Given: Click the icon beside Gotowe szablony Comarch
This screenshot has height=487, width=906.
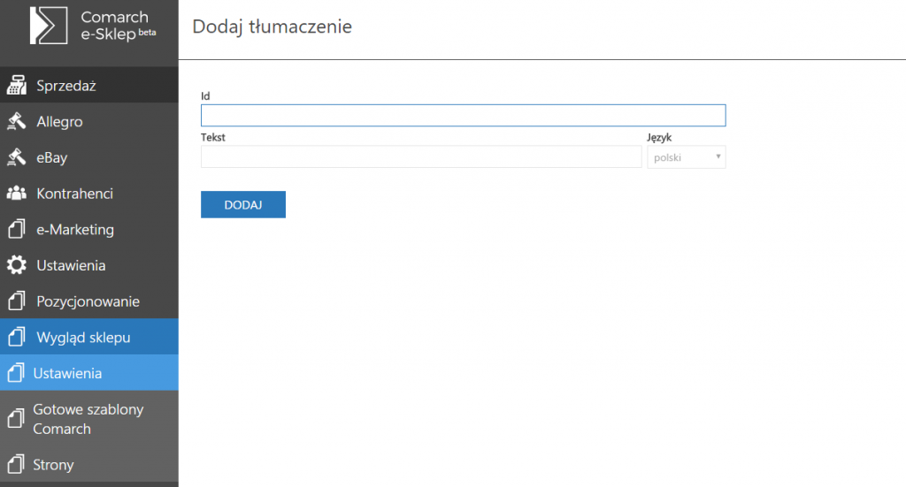Looking at the screenshot, I should pyautogui.click(x=16, y=418).
